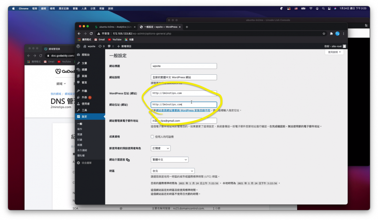Open the Chrome three-dot menu
This screenshot has height=220, width=378.
point(343,34)
